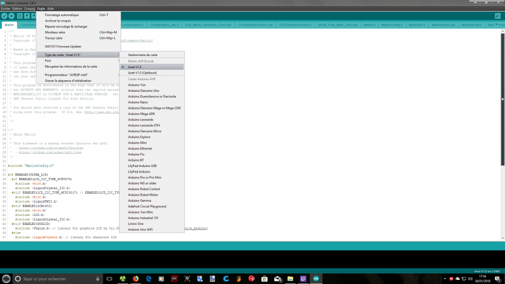Image resolution: width=505 pixels, height=284 pixels.
Task: Click the Upload sketch arrow icon
Action: pyautogui.click(x=12, y=16)
